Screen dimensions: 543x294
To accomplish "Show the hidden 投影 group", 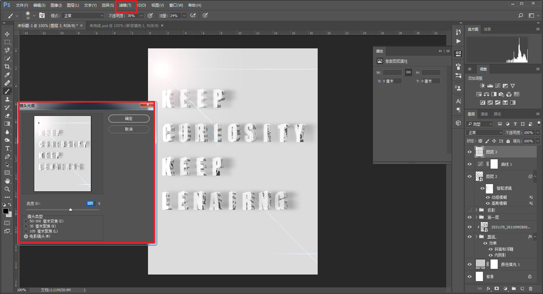I will point(469,210).
